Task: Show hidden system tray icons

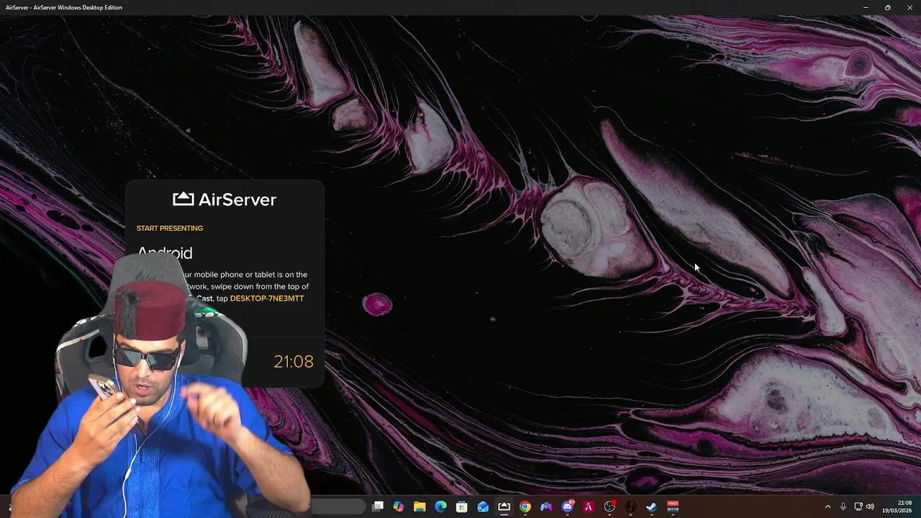Action: coord(827,506)
